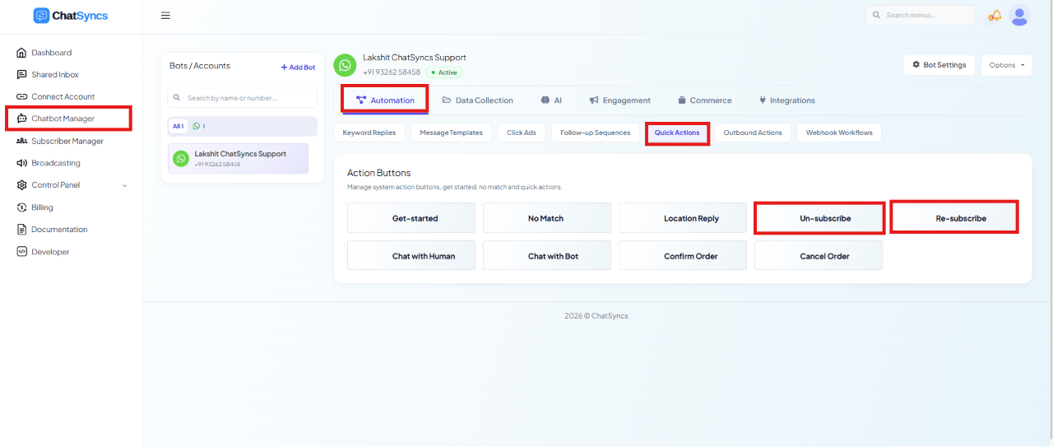This screenshot has width=1053, height=447.
Task: Toggle the hamburger menu icon
Action: 165,16
